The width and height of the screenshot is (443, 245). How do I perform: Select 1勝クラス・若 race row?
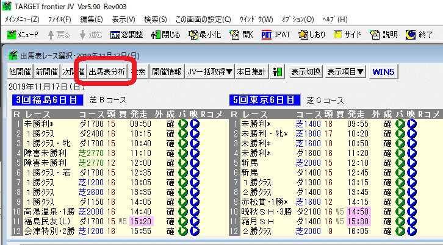tap(120, 172)
